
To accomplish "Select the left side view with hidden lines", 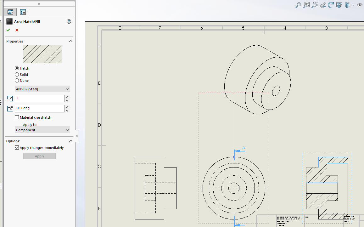I will click(x=155, y=188).
